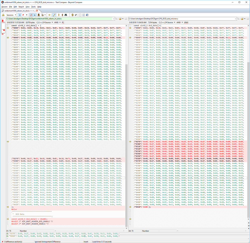Open the Help menu

click(x=39, y=7)
